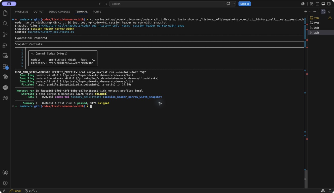Toggle the Secondary Side Bar visibility

coord(329,4)
